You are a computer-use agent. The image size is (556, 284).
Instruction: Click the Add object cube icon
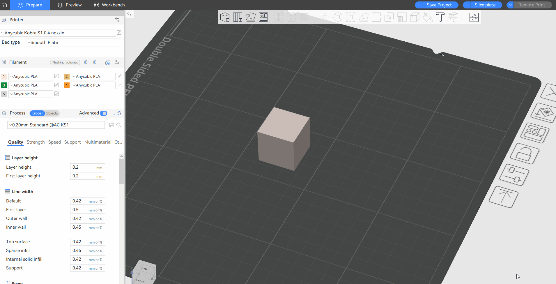225,17
